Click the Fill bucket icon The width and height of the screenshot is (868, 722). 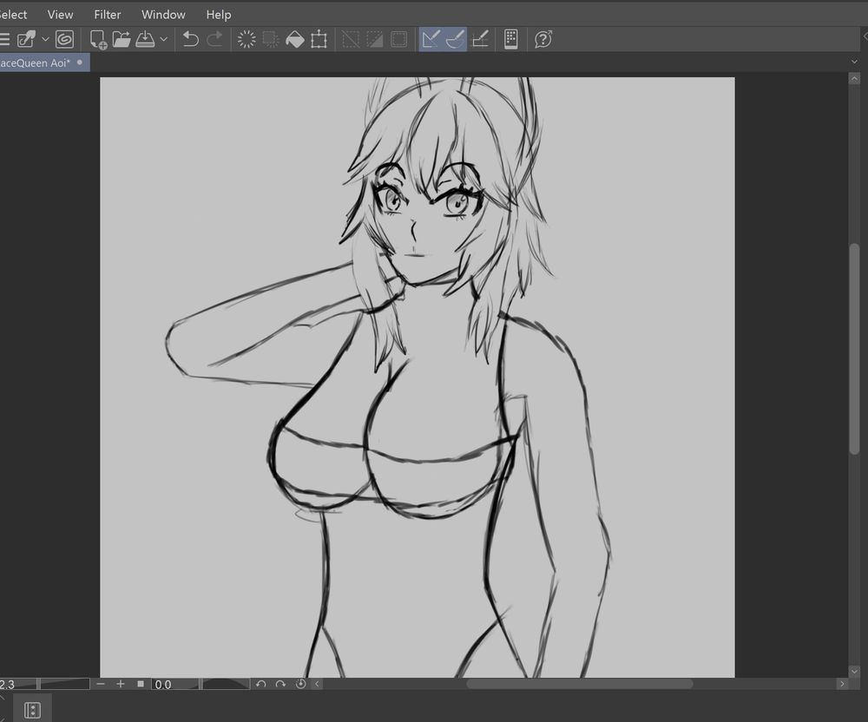pos(294,39)
